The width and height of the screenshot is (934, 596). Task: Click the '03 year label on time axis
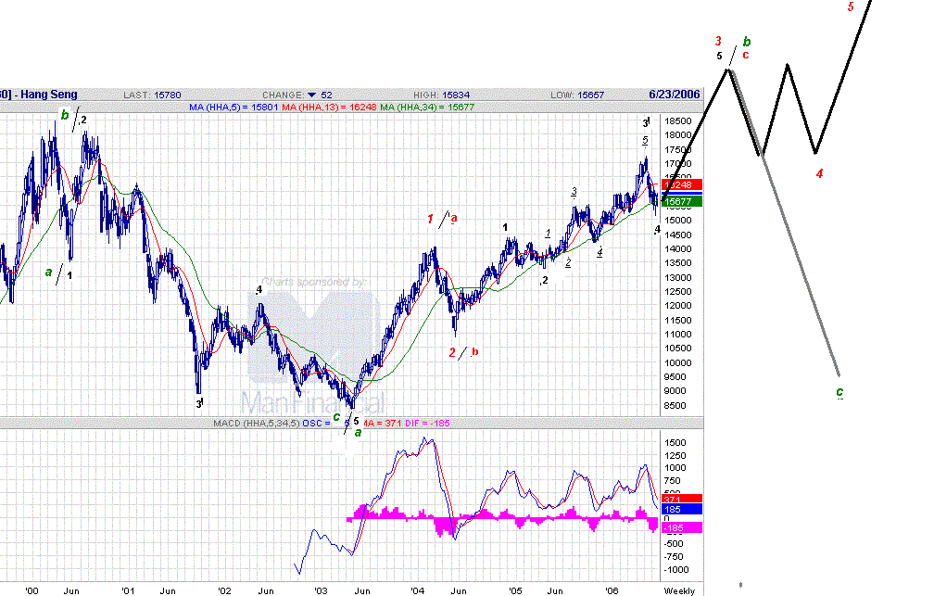tap(321, 590)
